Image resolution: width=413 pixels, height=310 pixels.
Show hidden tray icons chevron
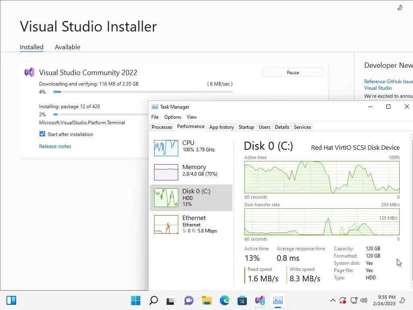point(333,300)
